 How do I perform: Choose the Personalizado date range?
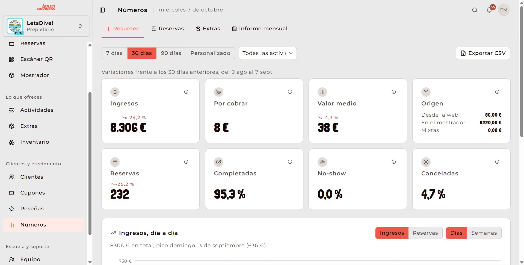pyautogui.click(x=210, y=53)
